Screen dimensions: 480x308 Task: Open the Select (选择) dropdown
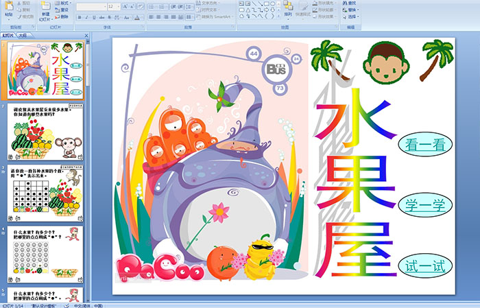click(351, 16)
